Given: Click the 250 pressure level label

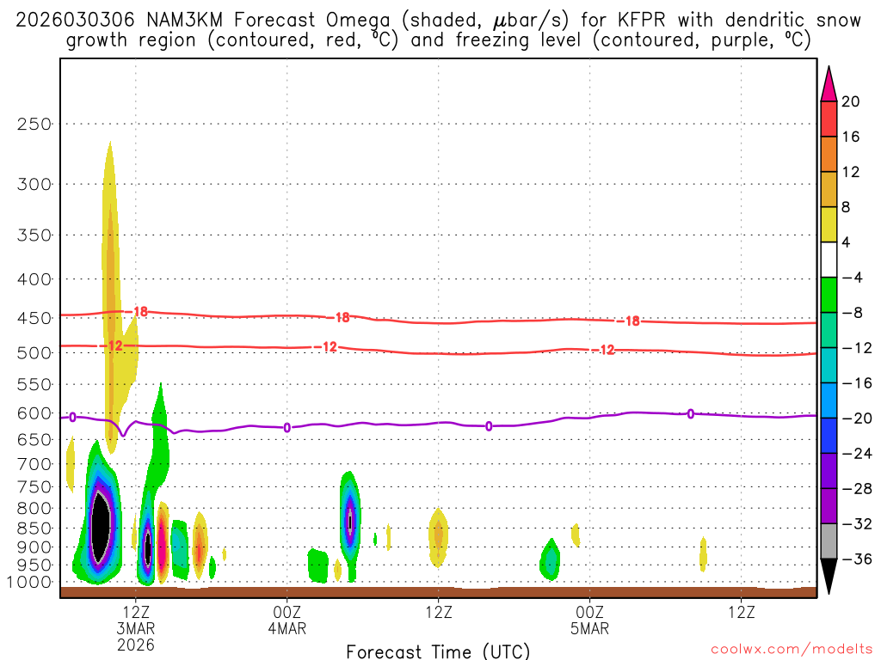Looking at the screenshot, I should pos(34,124).
